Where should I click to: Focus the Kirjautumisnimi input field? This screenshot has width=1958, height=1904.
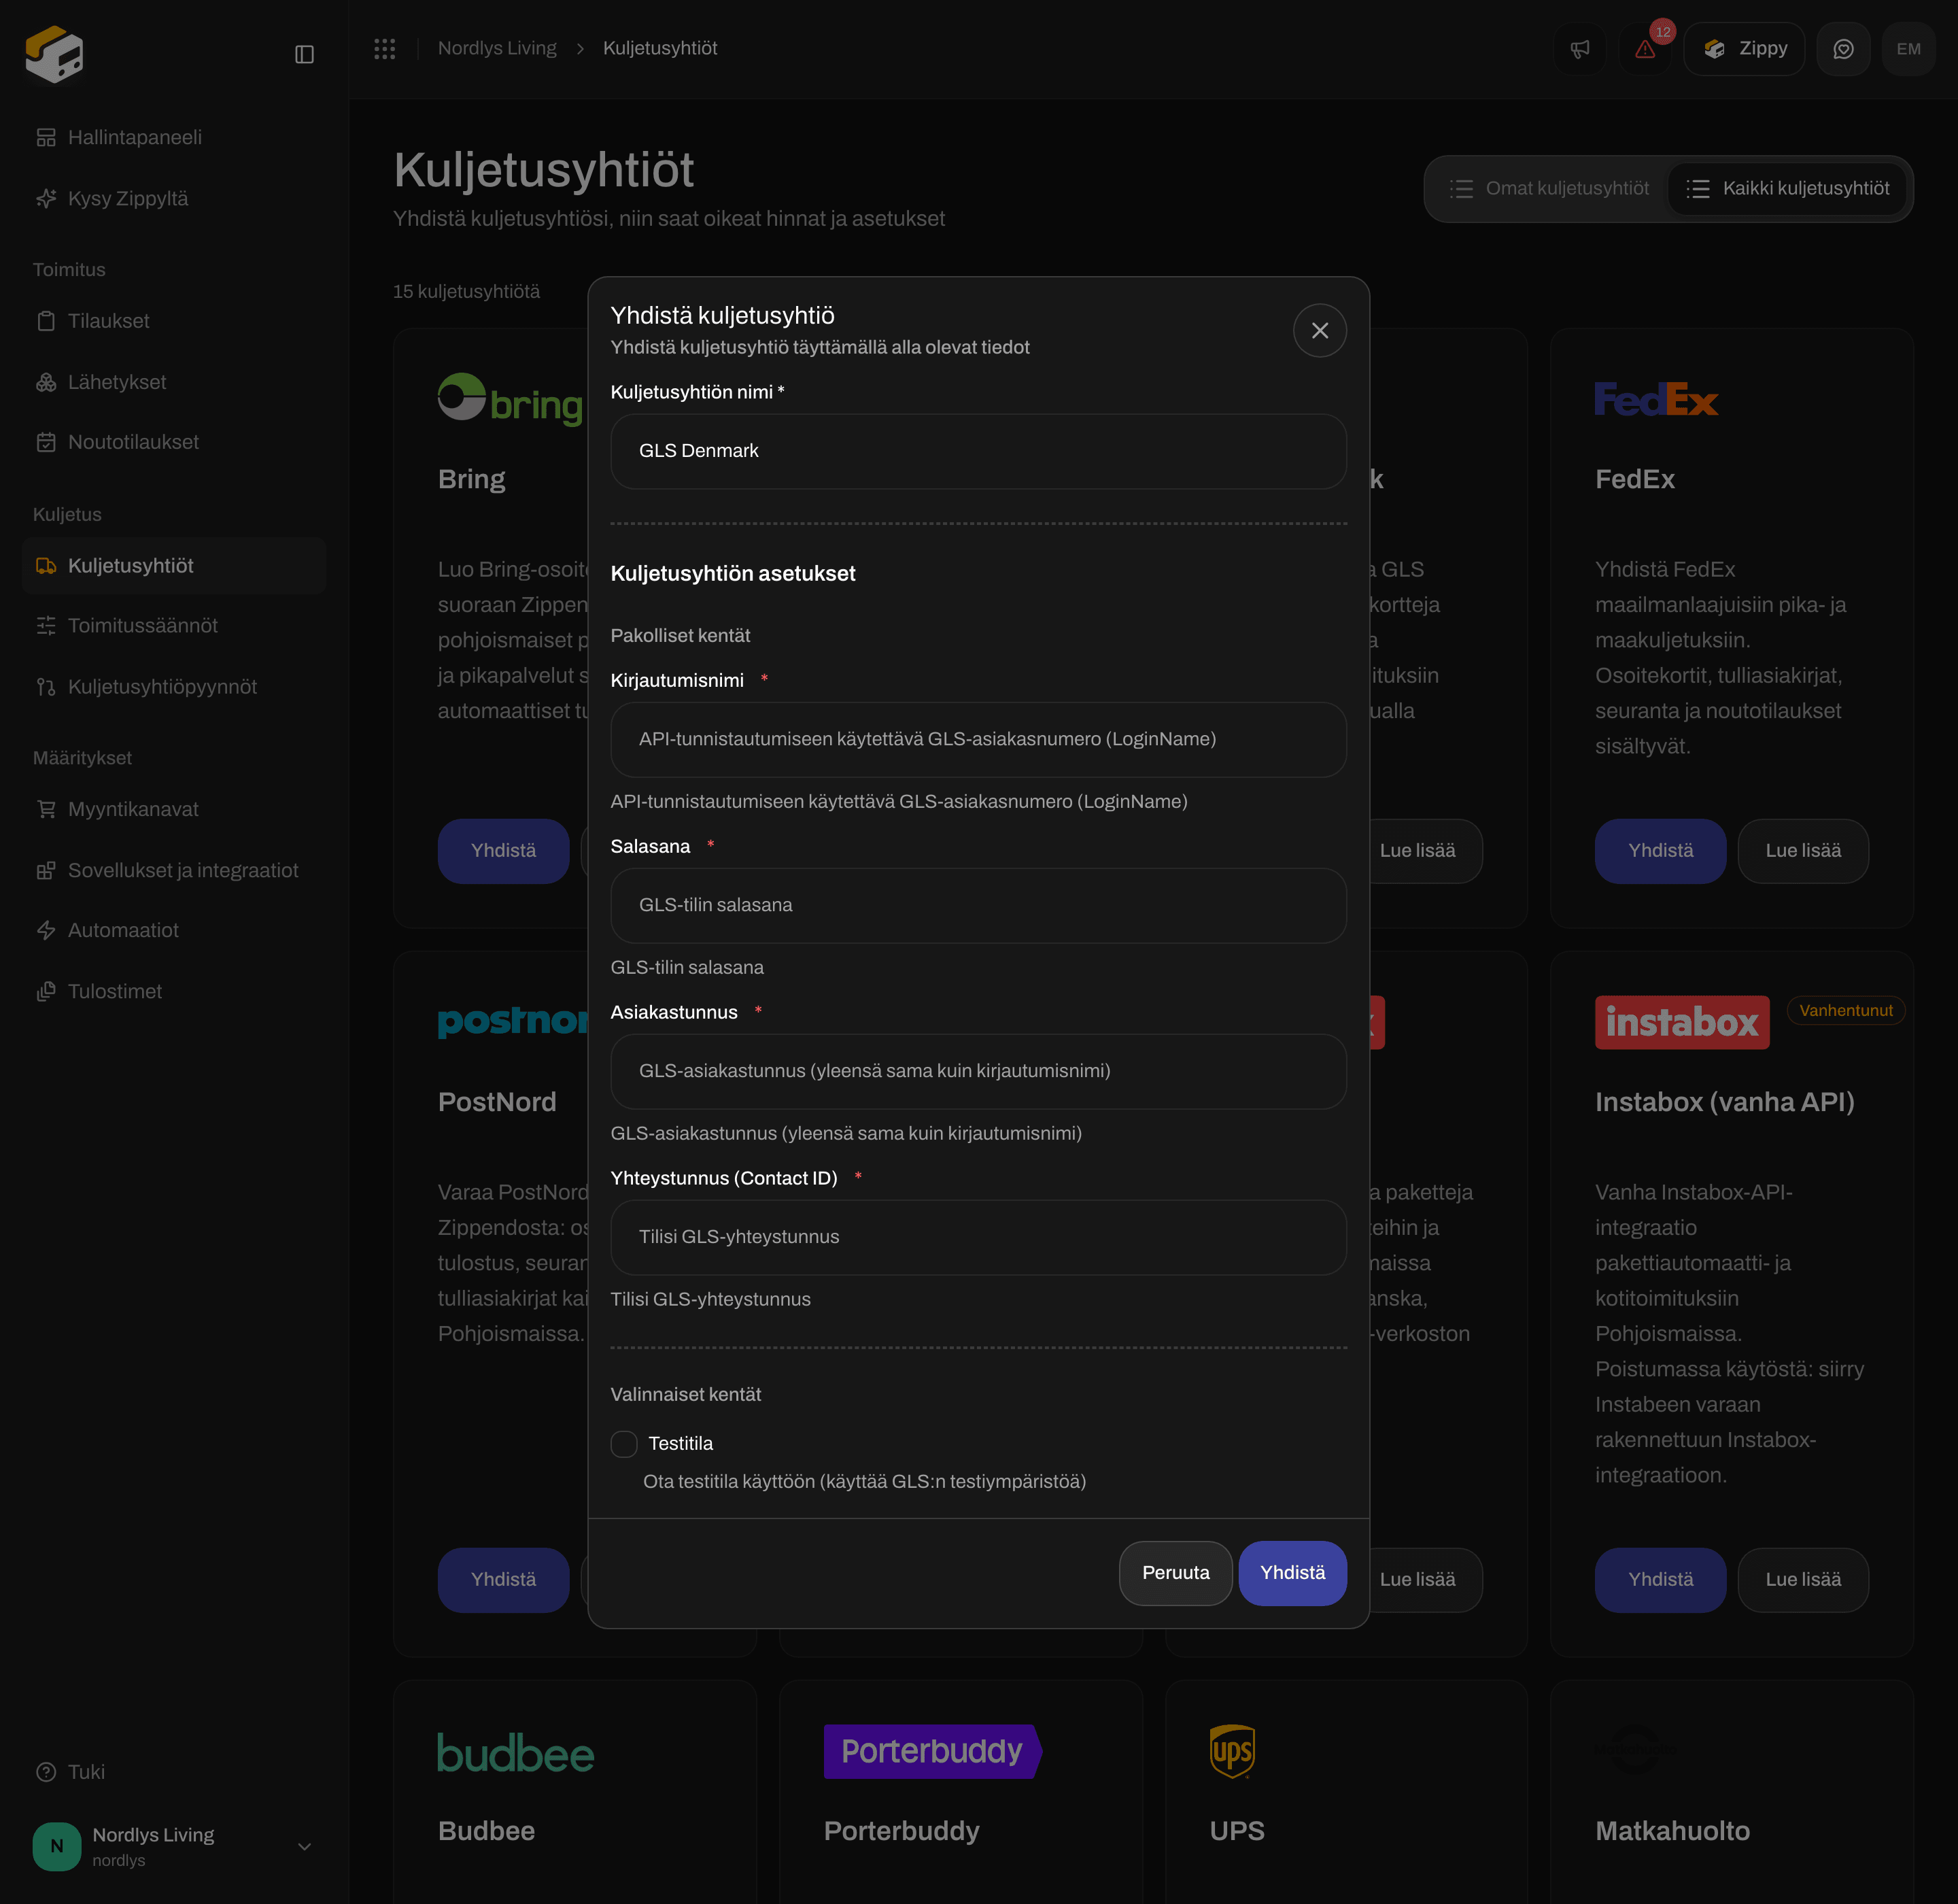978,739
